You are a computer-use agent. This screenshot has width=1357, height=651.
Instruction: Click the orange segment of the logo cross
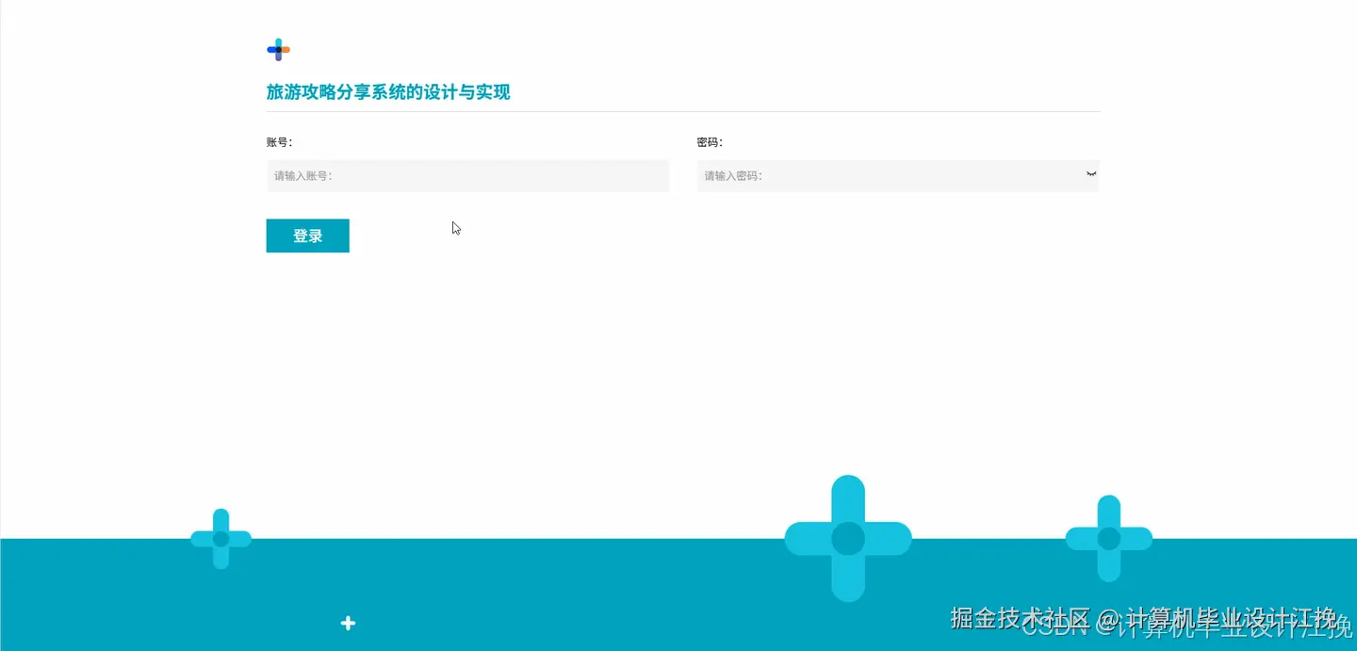286,49
